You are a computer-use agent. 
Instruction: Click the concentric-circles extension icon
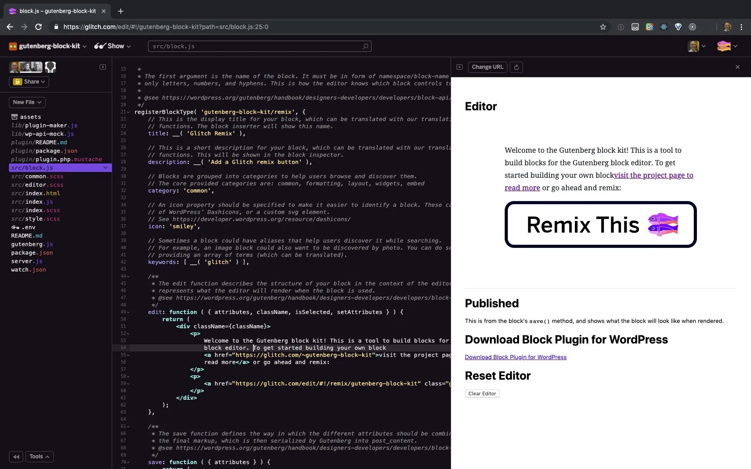pyautogui.click(x=692, y=27)
